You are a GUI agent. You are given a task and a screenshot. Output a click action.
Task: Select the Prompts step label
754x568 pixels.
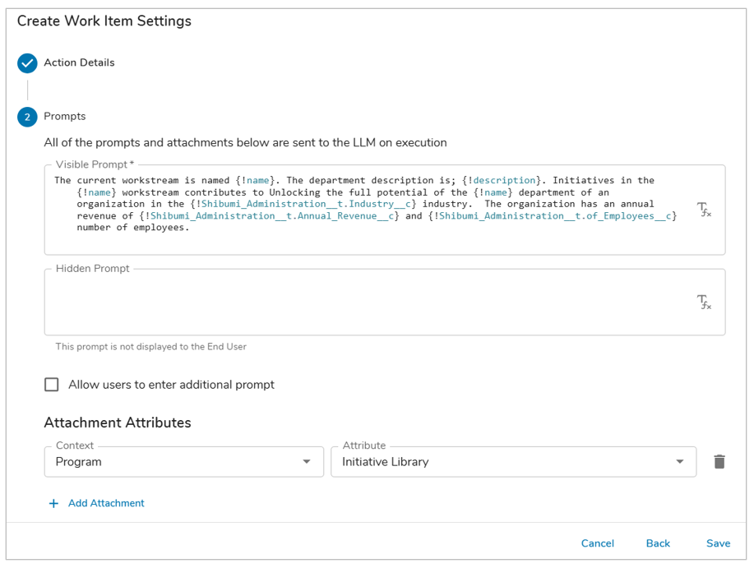click(x=65, y=117)
